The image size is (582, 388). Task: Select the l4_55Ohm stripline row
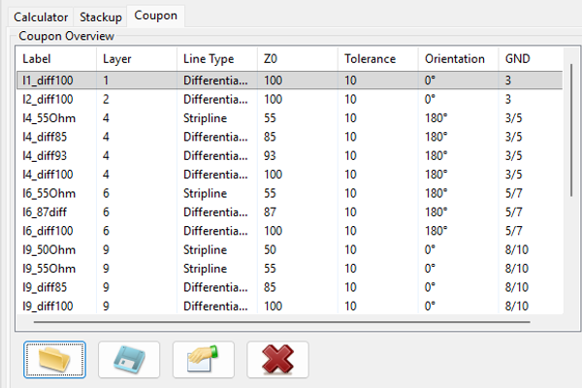[x=58, y=117]
